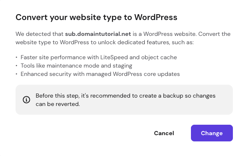
Task: Click the bullet dot before 'Faster site performance'
Action: (x=16, y=57)
